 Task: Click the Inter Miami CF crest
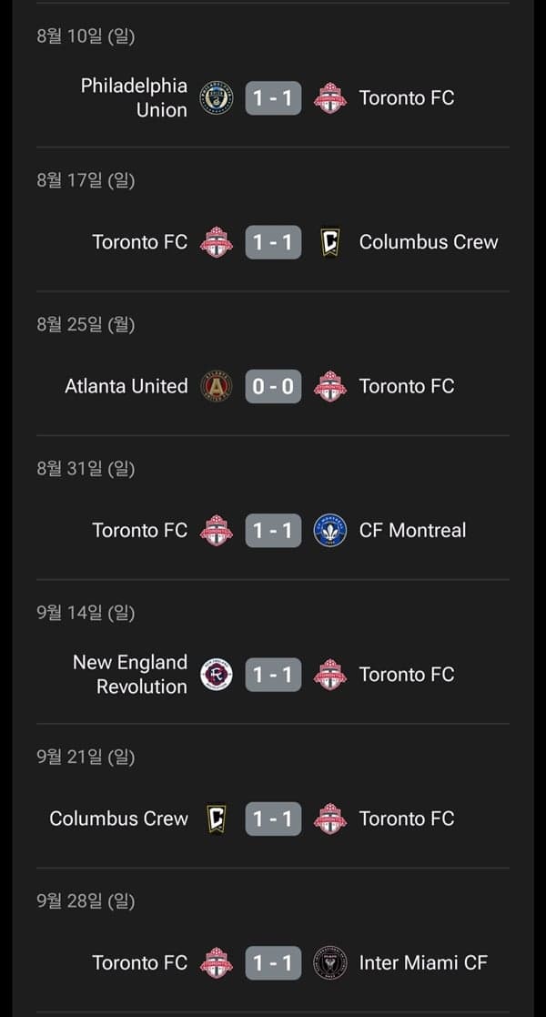coord(330,962)
